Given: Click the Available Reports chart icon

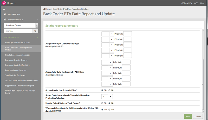Looking at the screenshot, I should (5, 20).
